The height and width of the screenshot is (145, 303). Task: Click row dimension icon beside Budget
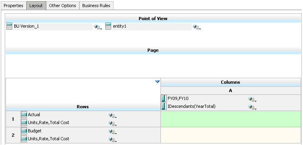coord(24,131)
